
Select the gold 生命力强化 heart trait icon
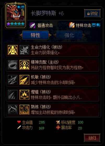[13, 50]
